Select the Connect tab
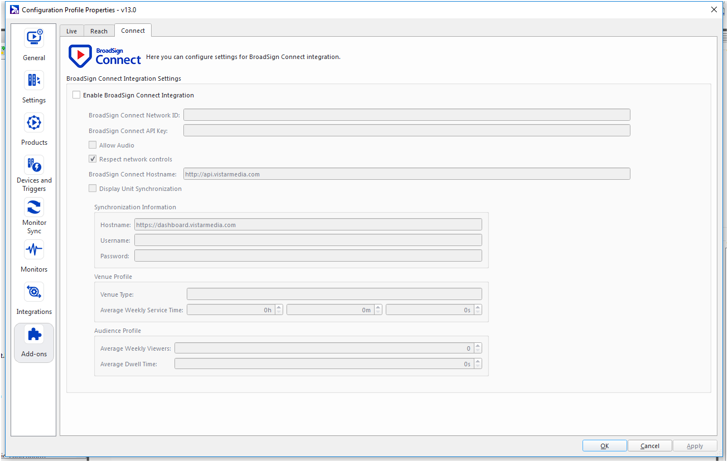The width and height of the screenshot is (728, 462). [133, 31]
